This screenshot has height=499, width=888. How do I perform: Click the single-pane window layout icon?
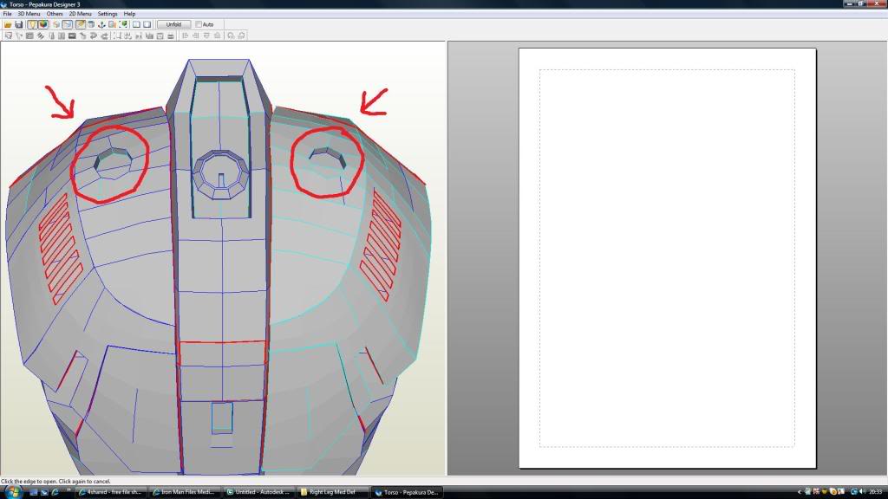(x=136, y=24)
